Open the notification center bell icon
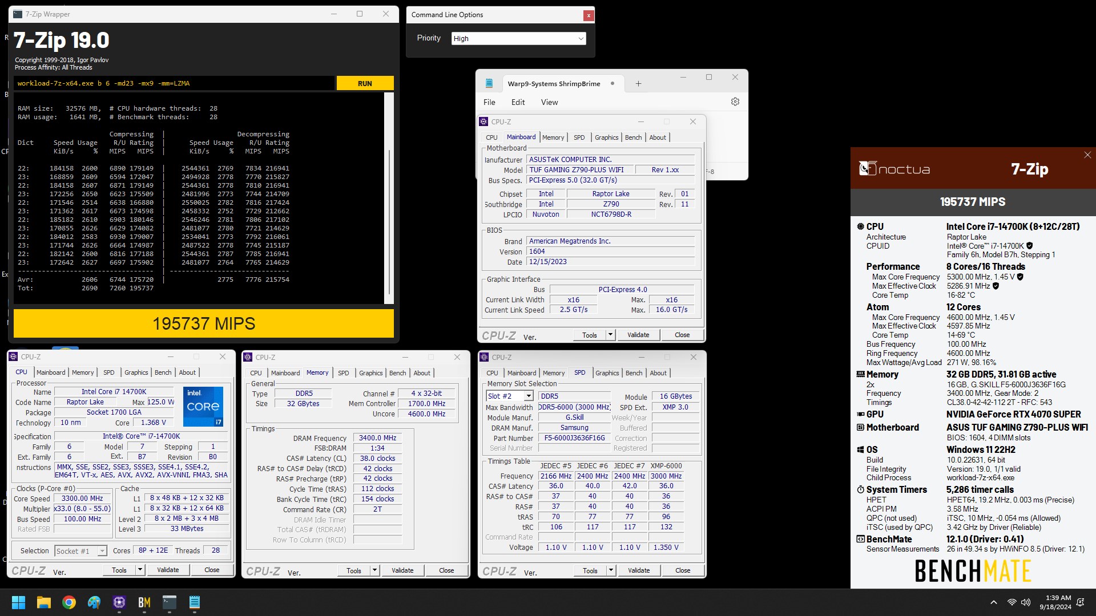This screenshot has width=1096, height=616. [x=1080, y=602]
